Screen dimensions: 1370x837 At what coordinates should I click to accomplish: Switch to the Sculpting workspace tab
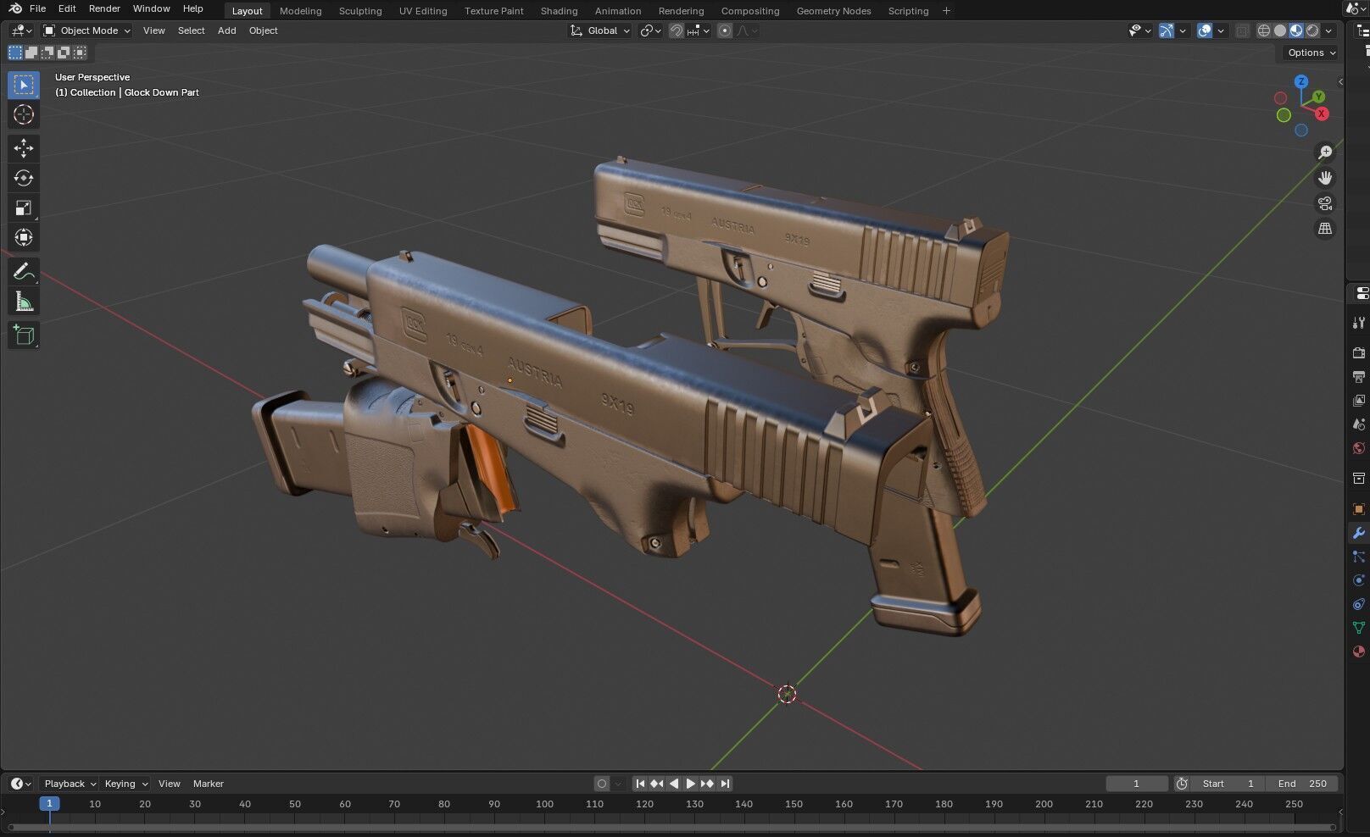point(360,11)
